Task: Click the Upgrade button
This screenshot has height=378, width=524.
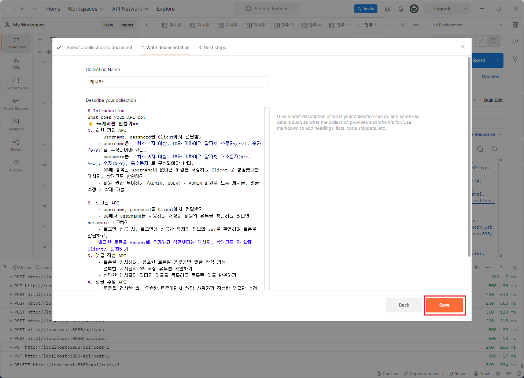Action: point(442,9)
